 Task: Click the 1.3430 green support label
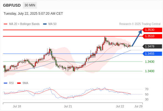[x=149, y=62]
